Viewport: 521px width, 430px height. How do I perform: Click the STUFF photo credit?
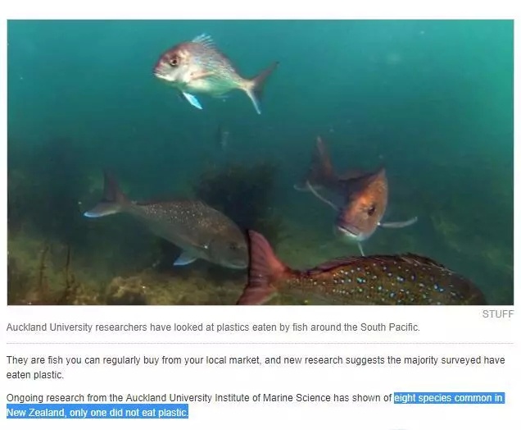[498, 313]
